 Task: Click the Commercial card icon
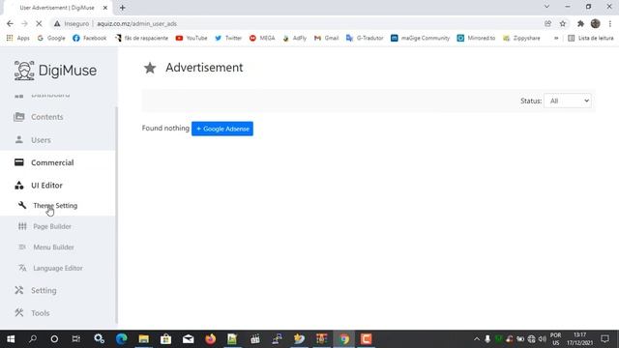[x=19, y=162]
